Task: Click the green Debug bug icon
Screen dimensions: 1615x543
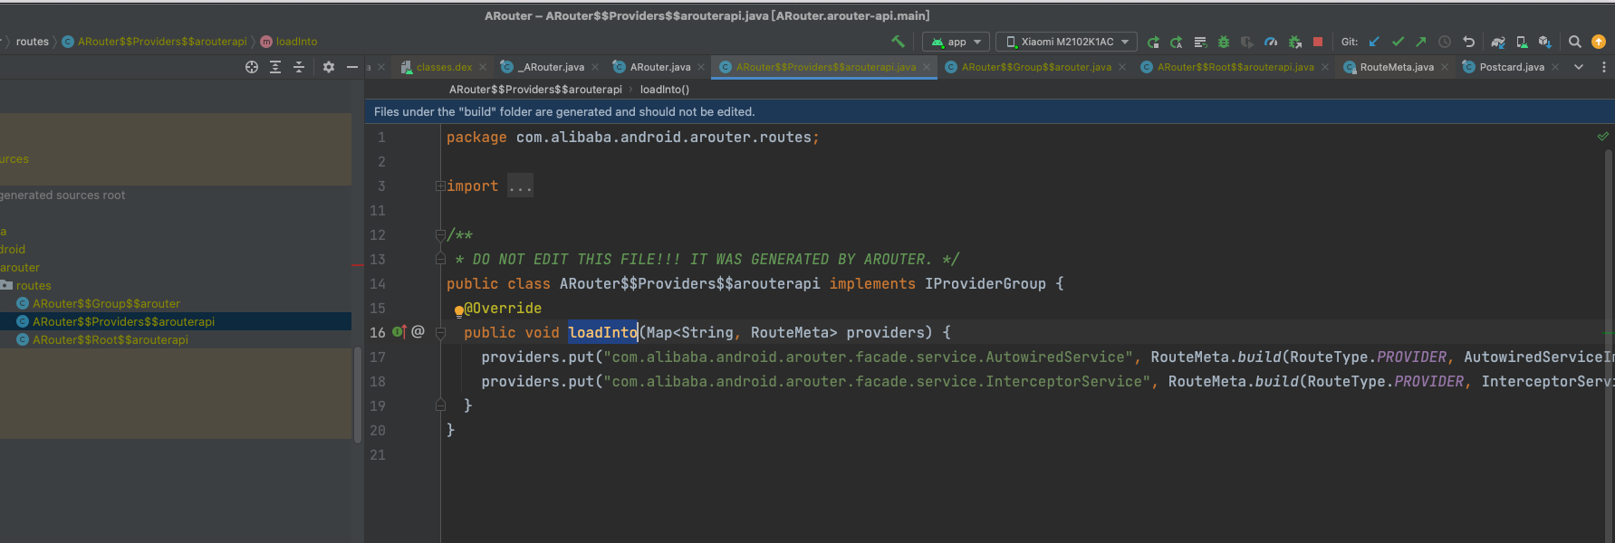Action: pyautogui.click(x=1224, y=42)
